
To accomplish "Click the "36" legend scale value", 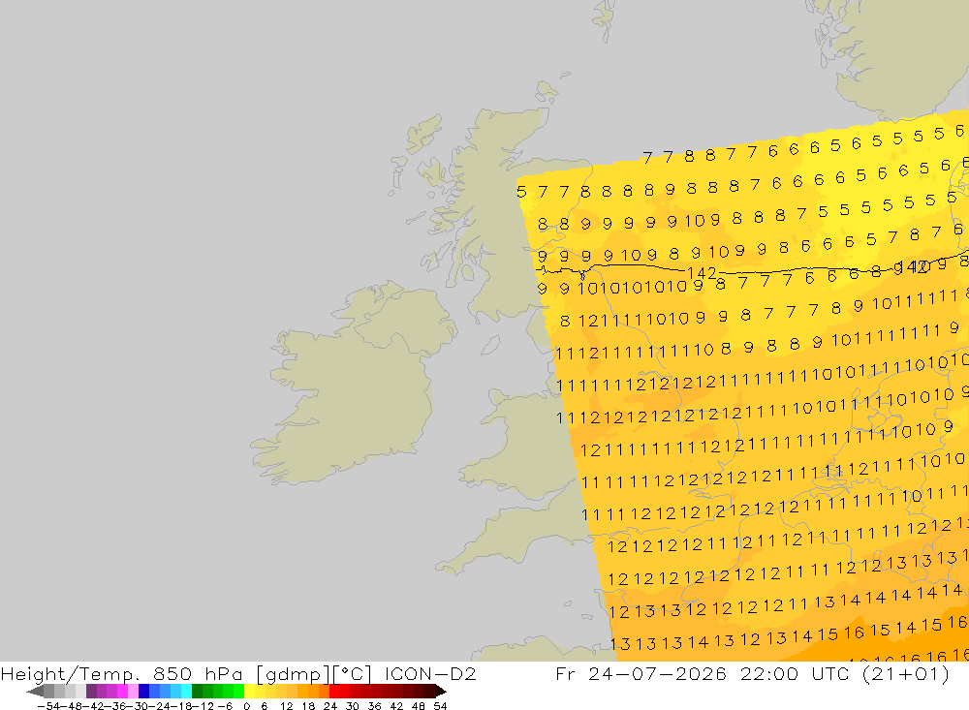I will tap(374, 706).
